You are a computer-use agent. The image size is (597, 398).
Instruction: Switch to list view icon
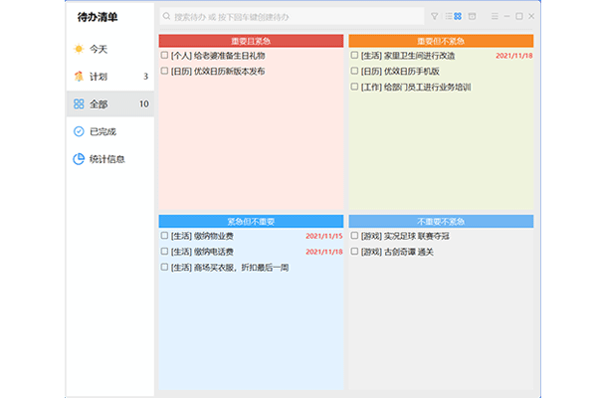(x=447, y=17)
